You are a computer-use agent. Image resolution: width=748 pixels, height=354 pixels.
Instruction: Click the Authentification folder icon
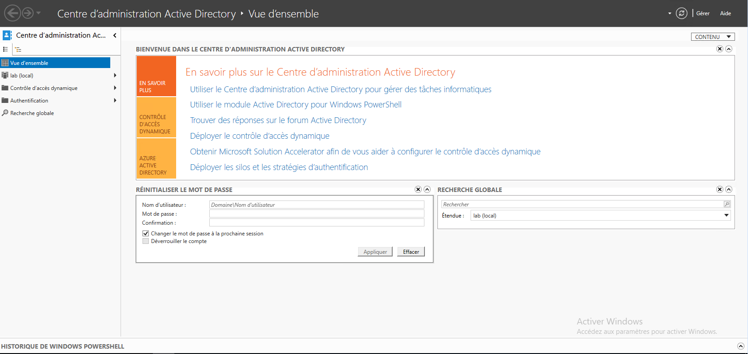pos(5,100)
